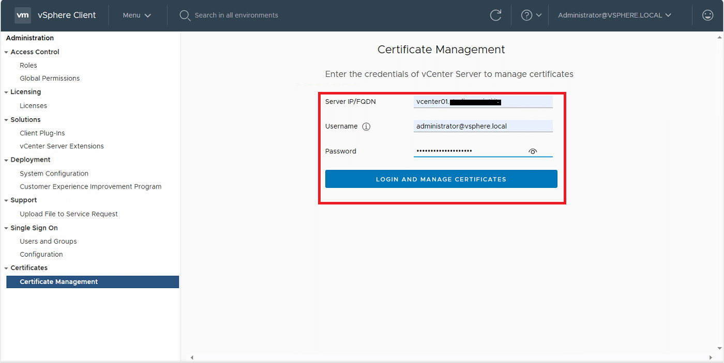The width and height of the screenshot is (724, 363).
Task: Collapse the Deployment section
Action: [6, 160]
